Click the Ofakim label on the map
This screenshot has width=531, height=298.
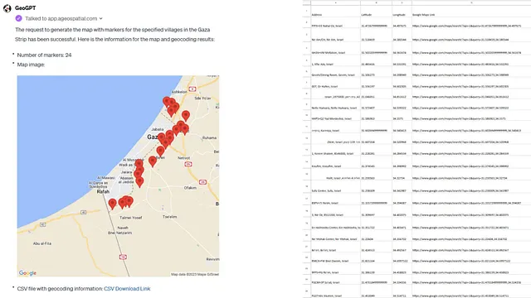[x=190, y=188]
